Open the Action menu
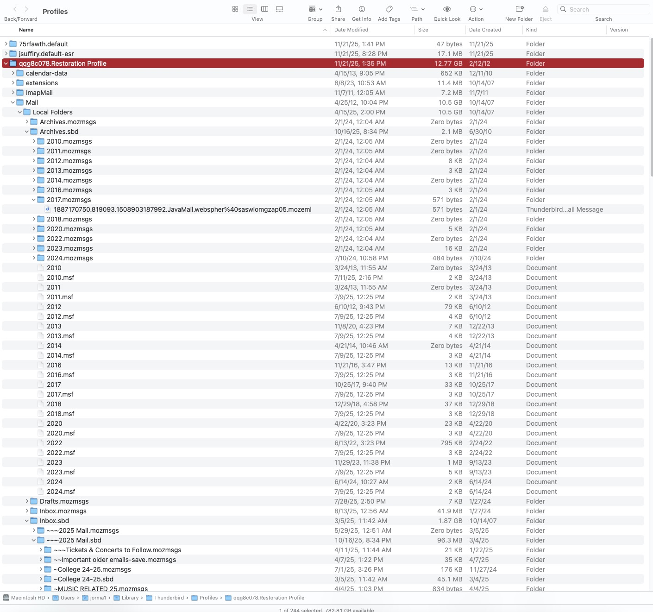653x612 pixels. pos(476,9)
